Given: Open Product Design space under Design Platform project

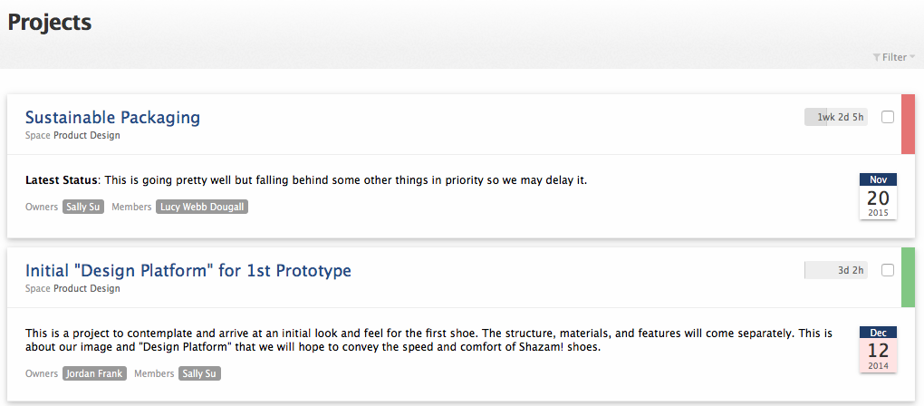Looking at the screenshot, I should coord(86,289).
